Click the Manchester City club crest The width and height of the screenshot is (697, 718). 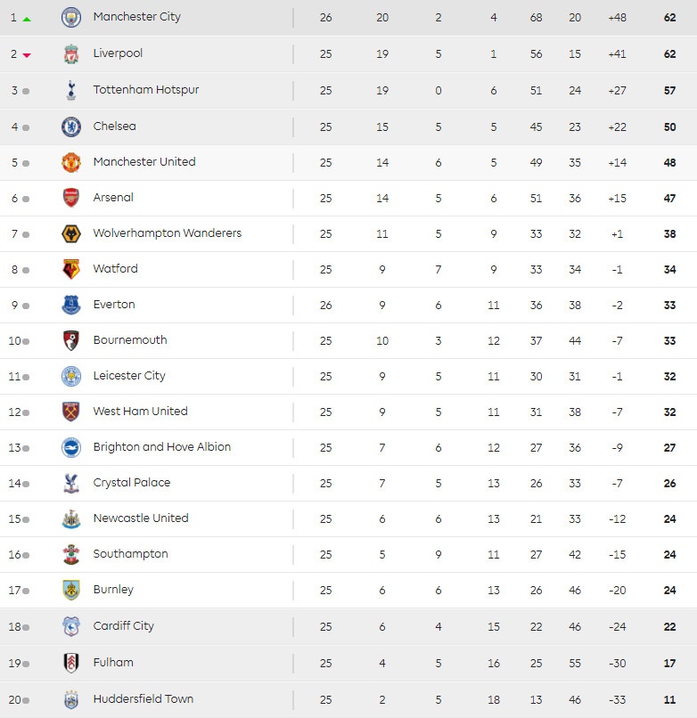click(71, 17)
